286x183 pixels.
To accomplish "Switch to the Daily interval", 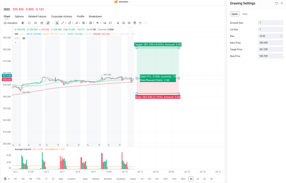I will (85, 179).
